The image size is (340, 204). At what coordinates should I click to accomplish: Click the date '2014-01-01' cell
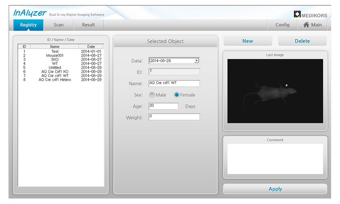(x=91, y=52)
